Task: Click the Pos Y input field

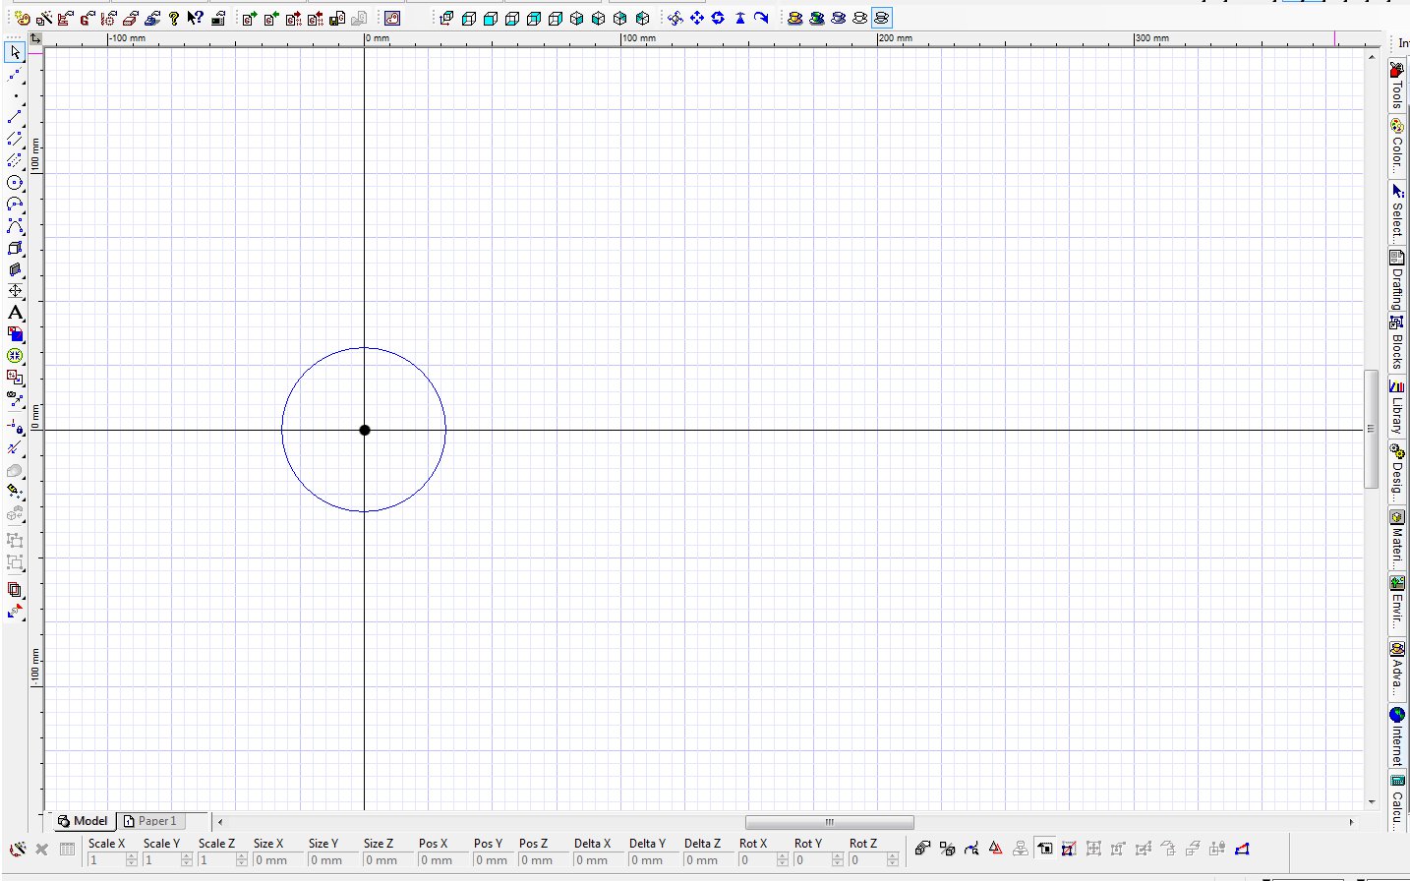Action: 496,860
